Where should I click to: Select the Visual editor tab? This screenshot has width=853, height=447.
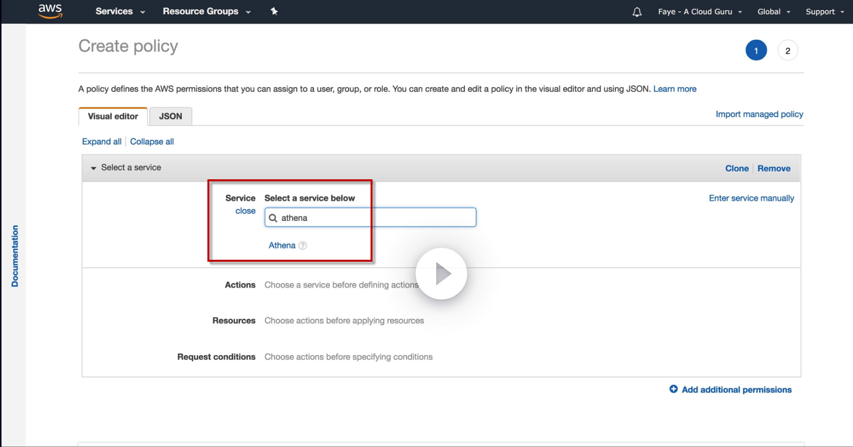point(113,116)
